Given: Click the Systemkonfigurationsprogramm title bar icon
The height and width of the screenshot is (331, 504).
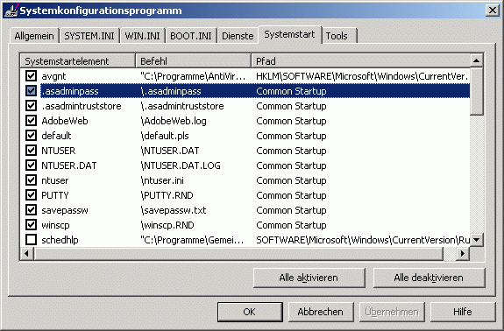Looking at the screenshot, I should pos(11,11).
